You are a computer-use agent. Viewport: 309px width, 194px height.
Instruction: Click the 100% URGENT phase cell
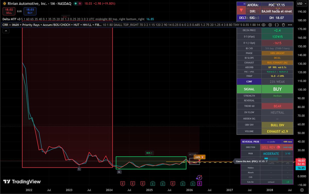(277, 53)
